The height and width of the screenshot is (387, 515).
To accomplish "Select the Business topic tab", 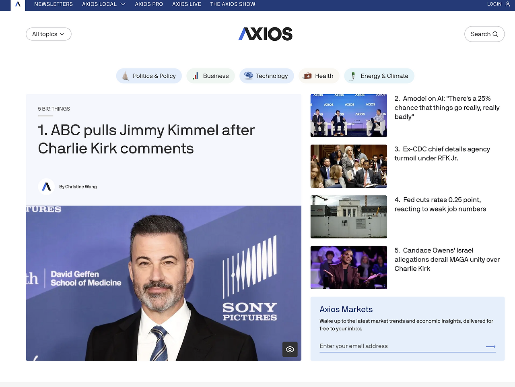I will click(x=210, y=76).
